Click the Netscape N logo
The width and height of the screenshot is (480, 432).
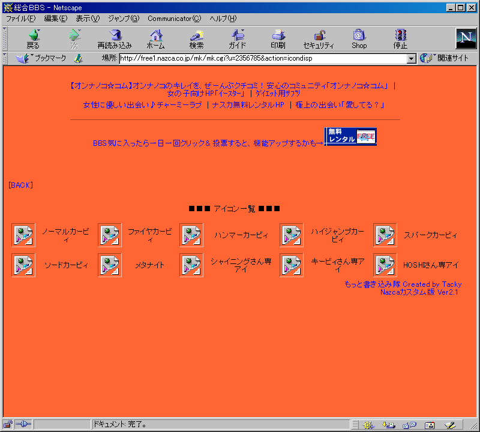click(x=466, y=38)
